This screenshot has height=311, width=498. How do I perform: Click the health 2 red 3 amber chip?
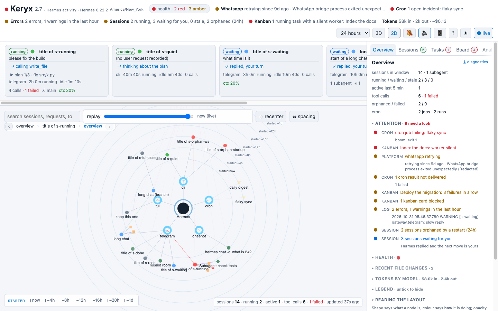179,9
